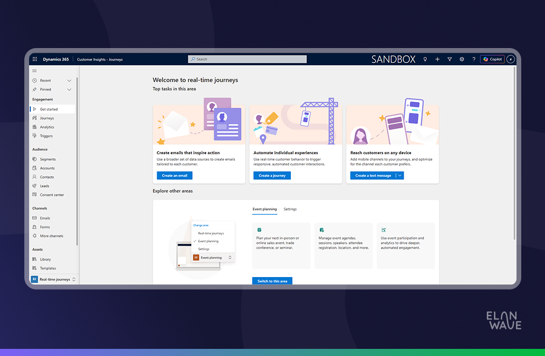This screenshot has height=356, width=545.
Task: Click the Create a text message button
Action: coord(373,176)
